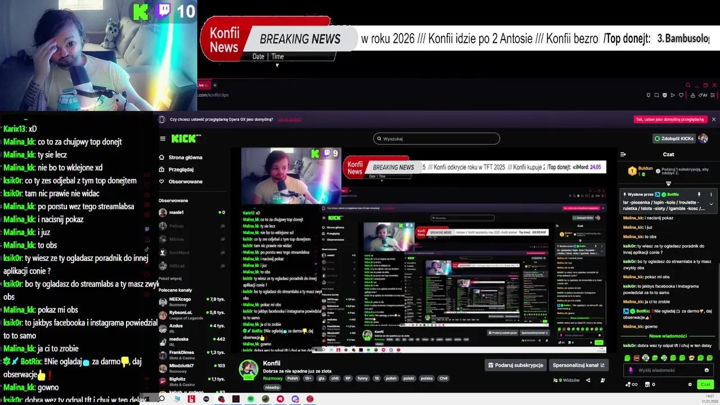Open recommended channel Mlodziutki7
Screen dimensions: 720x405
coord(192,367)
